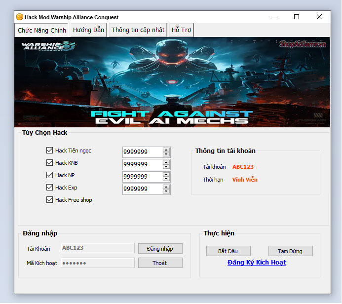
Task: Open the Thông tin cập nhật tab
Action: (138, 30)
